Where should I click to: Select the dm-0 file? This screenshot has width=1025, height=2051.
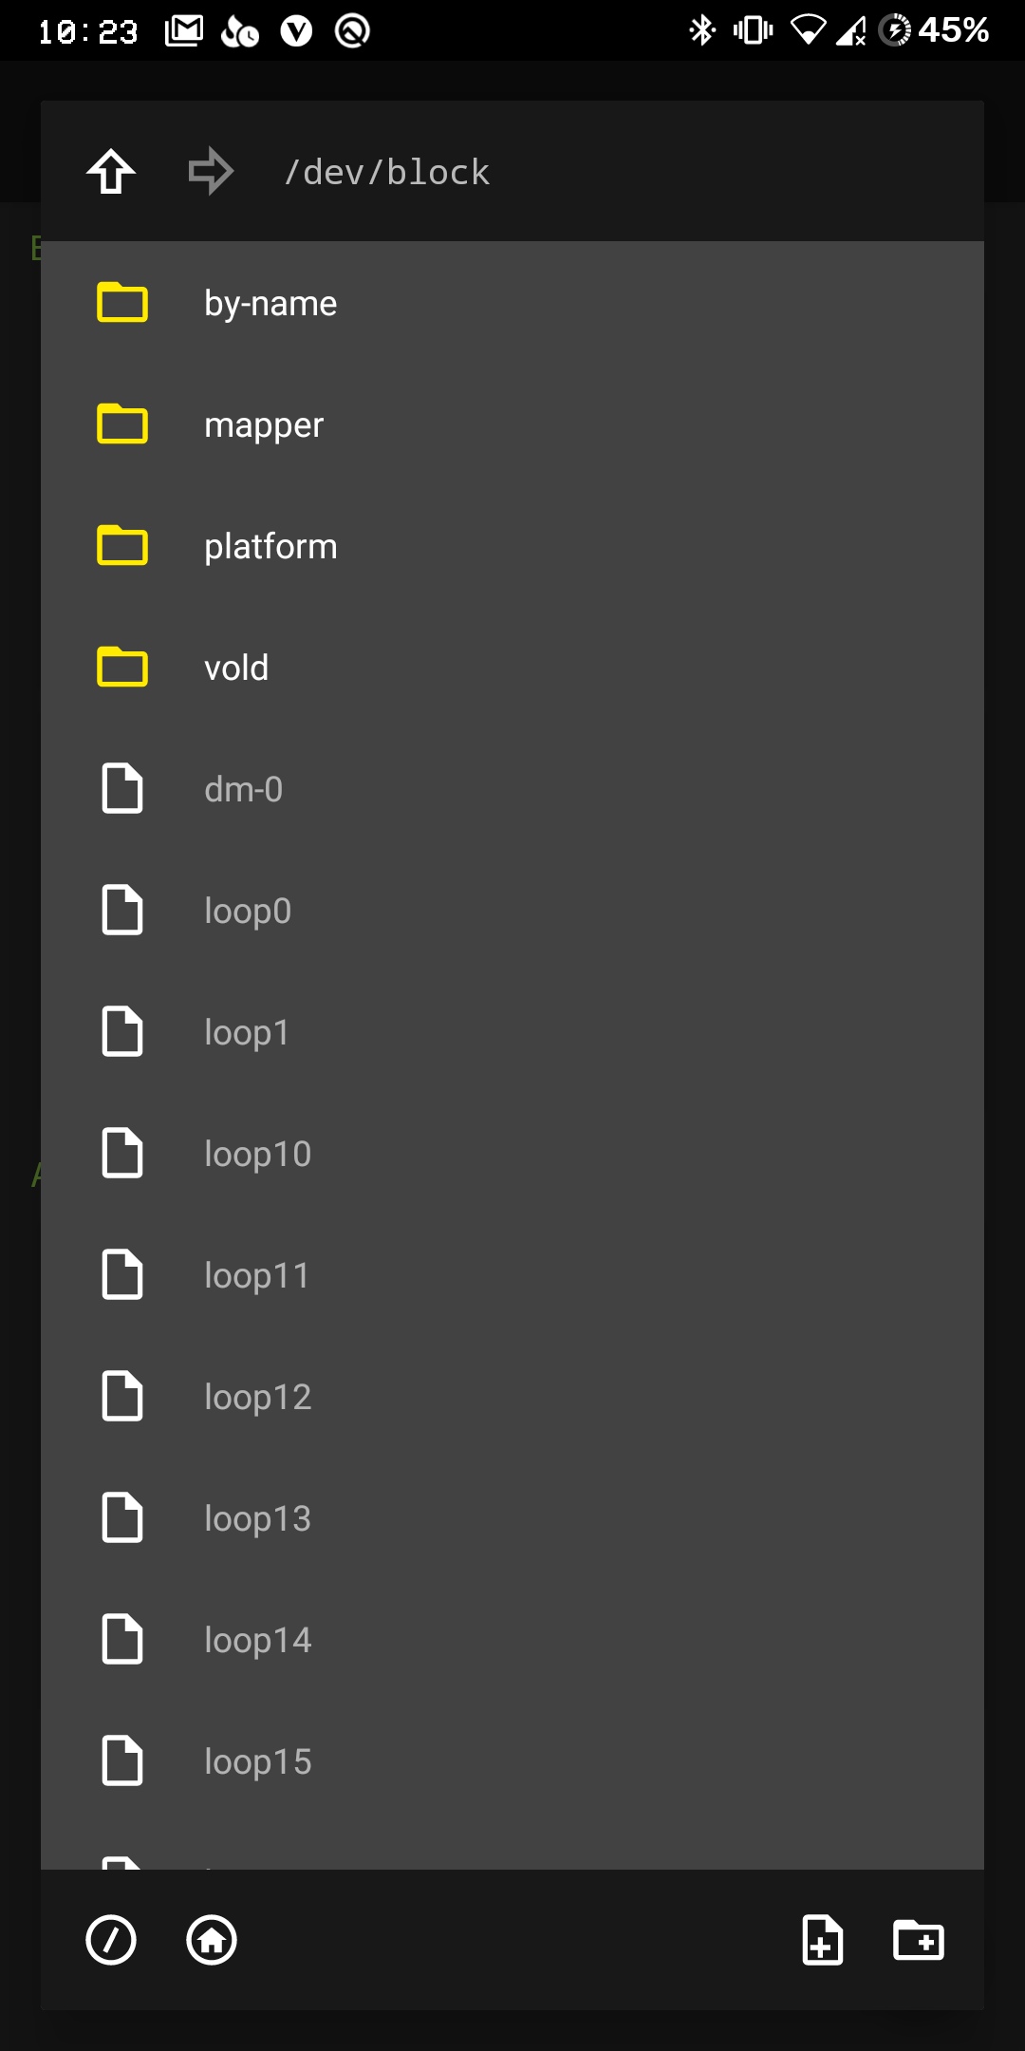coord(512,789)
